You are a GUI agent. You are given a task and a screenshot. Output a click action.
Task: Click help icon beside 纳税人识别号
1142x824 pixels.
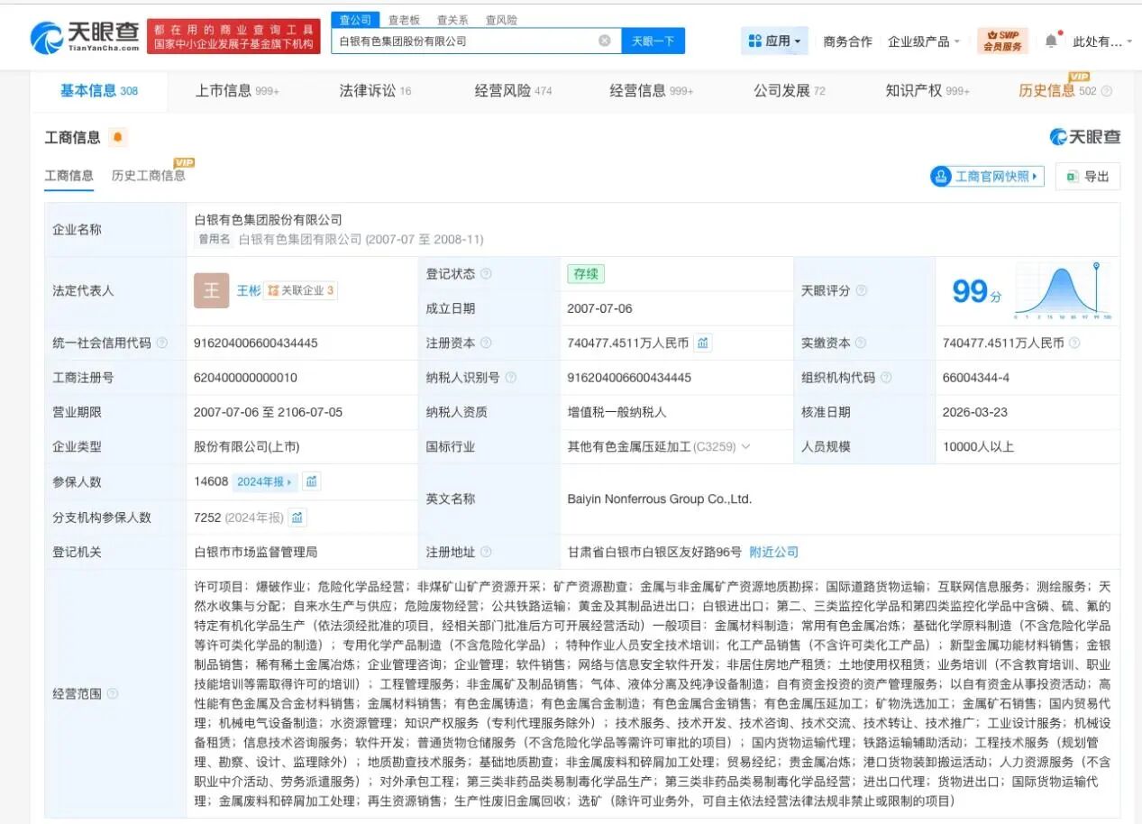(x=510, y=378)
